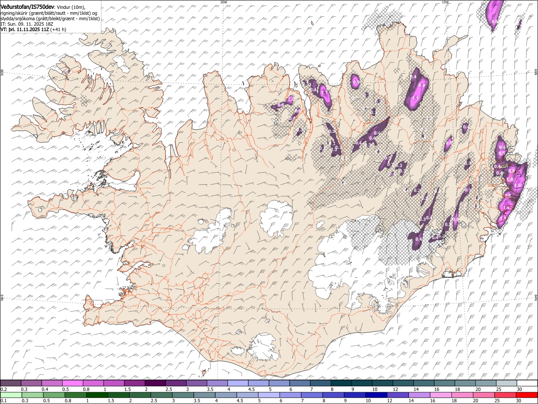The image size is (538, 404).
Task: Pick the violet 12 swatch in the lower legend
Action: [397, 395]
